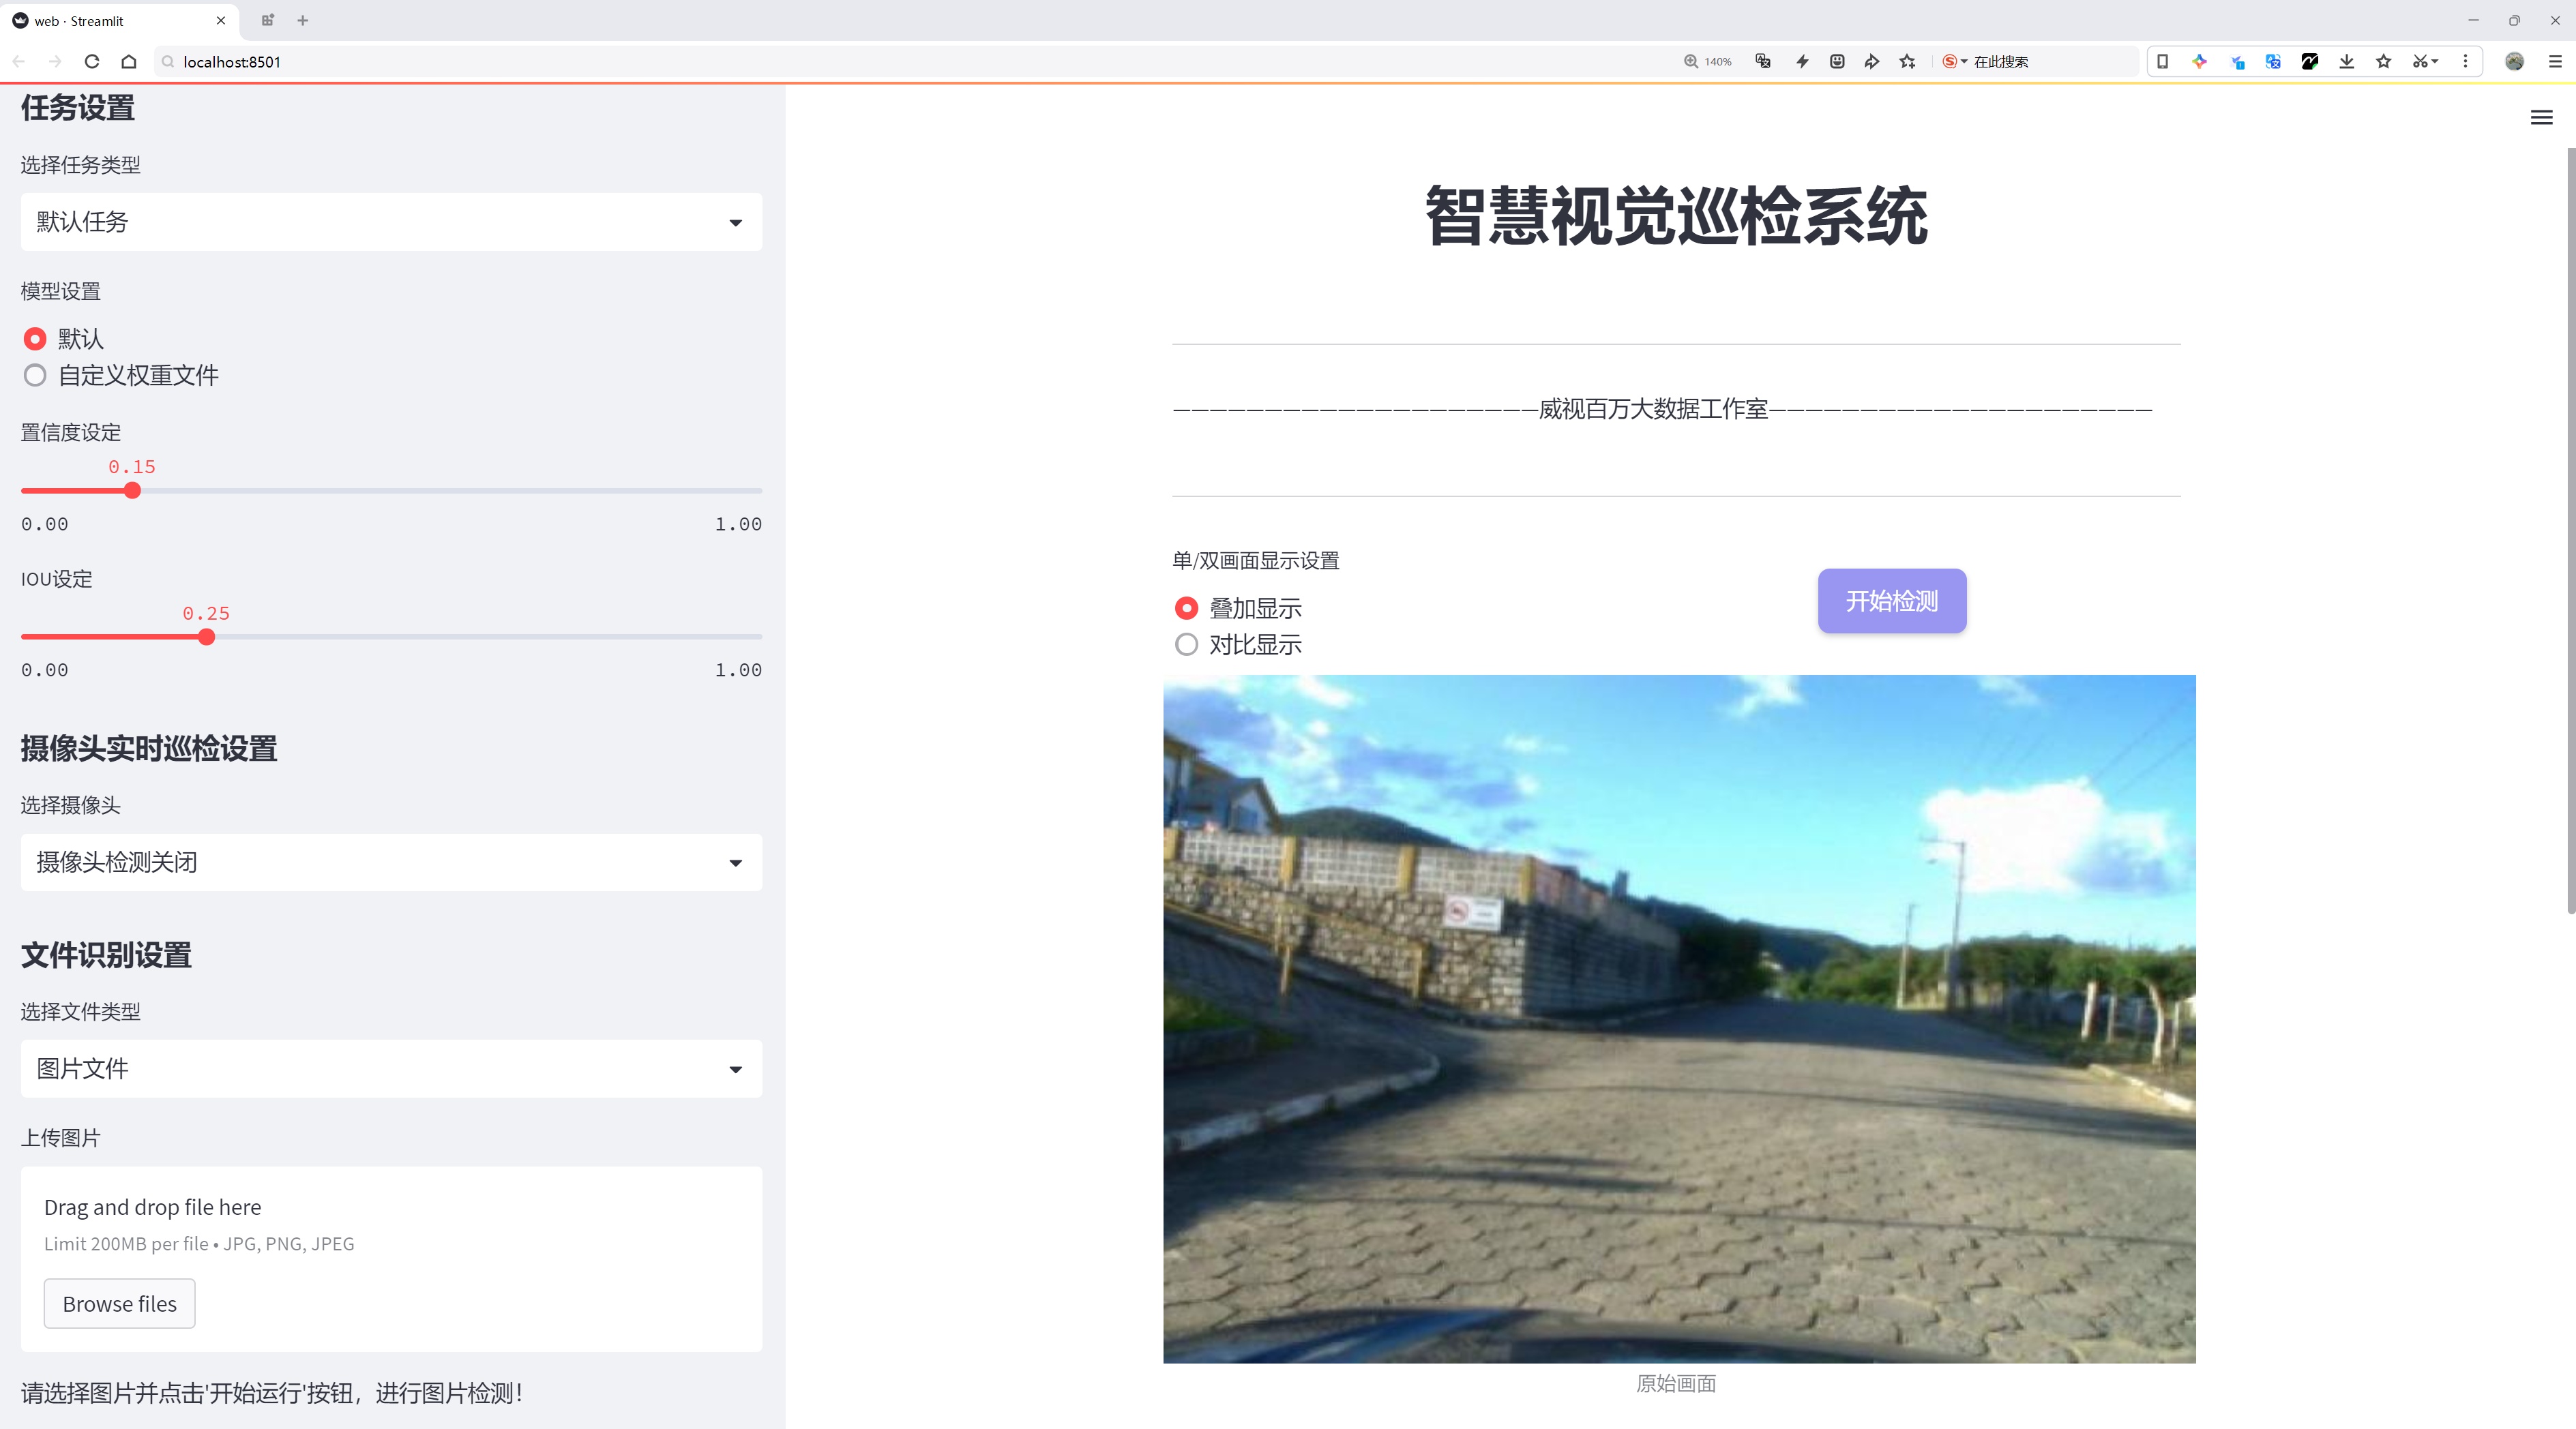Click the scissors screenshot tool icon

pyautogui.click(x=2419, y=62)
